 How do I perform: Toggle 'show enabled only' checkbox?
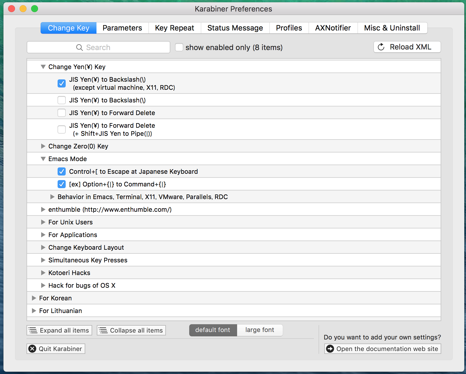179,47
